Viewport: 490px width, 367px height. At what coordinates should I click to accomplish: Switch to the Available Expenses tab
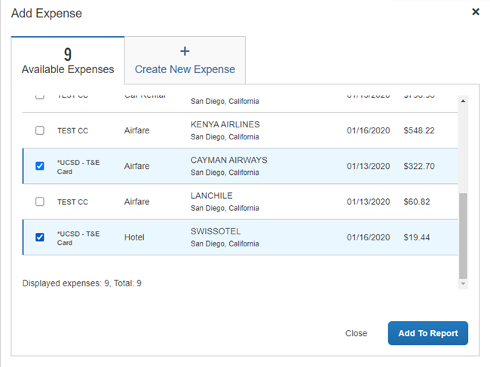click(x=68, y=61)
